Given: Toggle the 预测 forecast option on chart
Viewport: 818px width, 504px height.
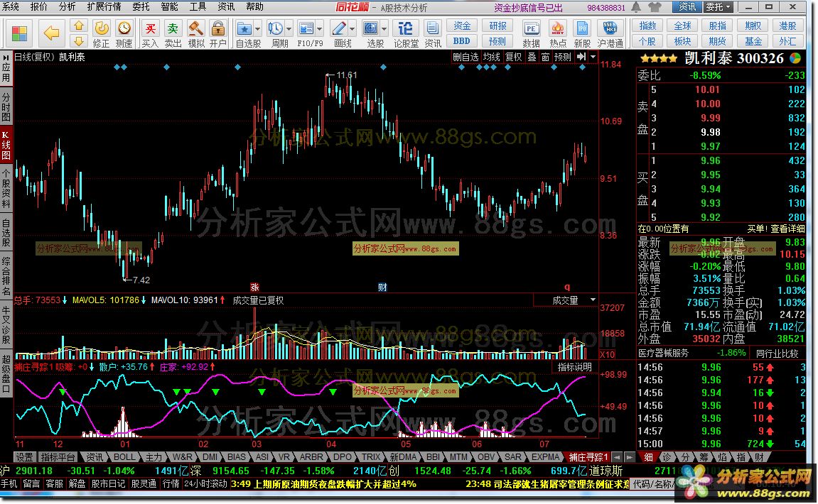Looking at the screenshot, I should point(562,57).
